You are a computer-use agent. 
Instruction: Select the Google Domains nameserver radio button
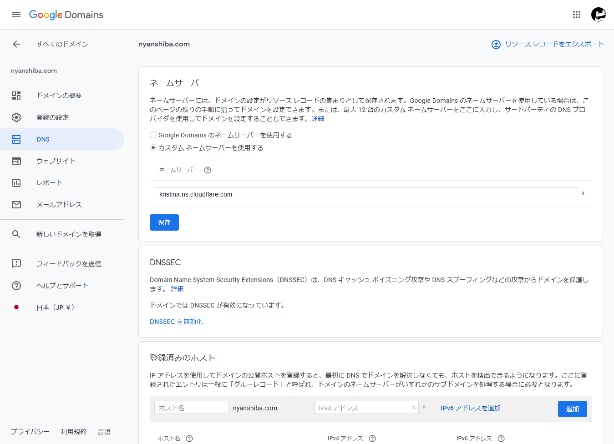pyautogui.click(x=153, y=135)
